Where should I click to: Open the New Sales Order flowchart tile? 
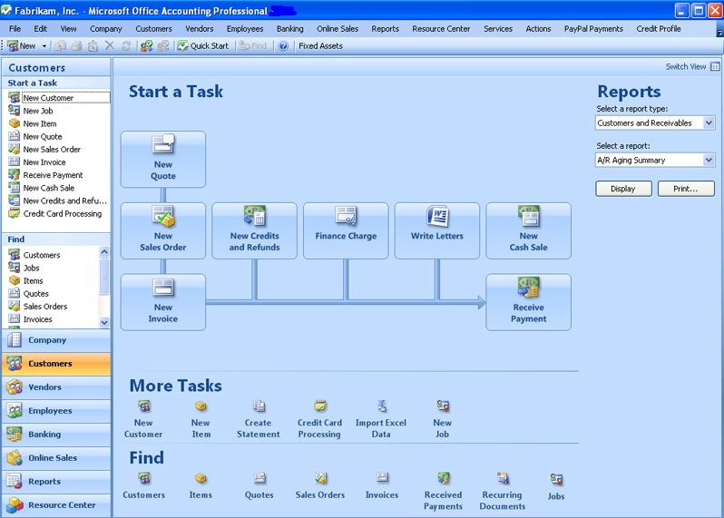163,230
